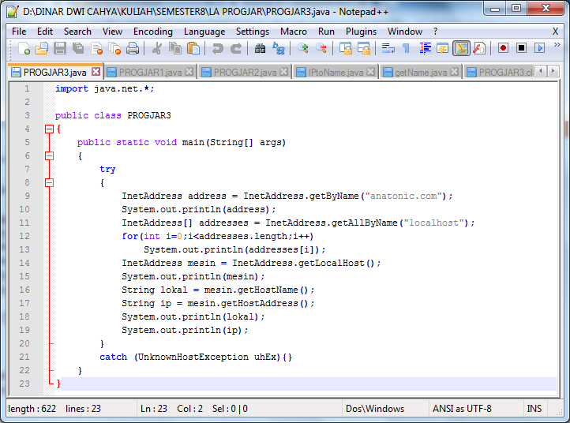
Task: Open the Plugins menu
Action: pos(361,32)
